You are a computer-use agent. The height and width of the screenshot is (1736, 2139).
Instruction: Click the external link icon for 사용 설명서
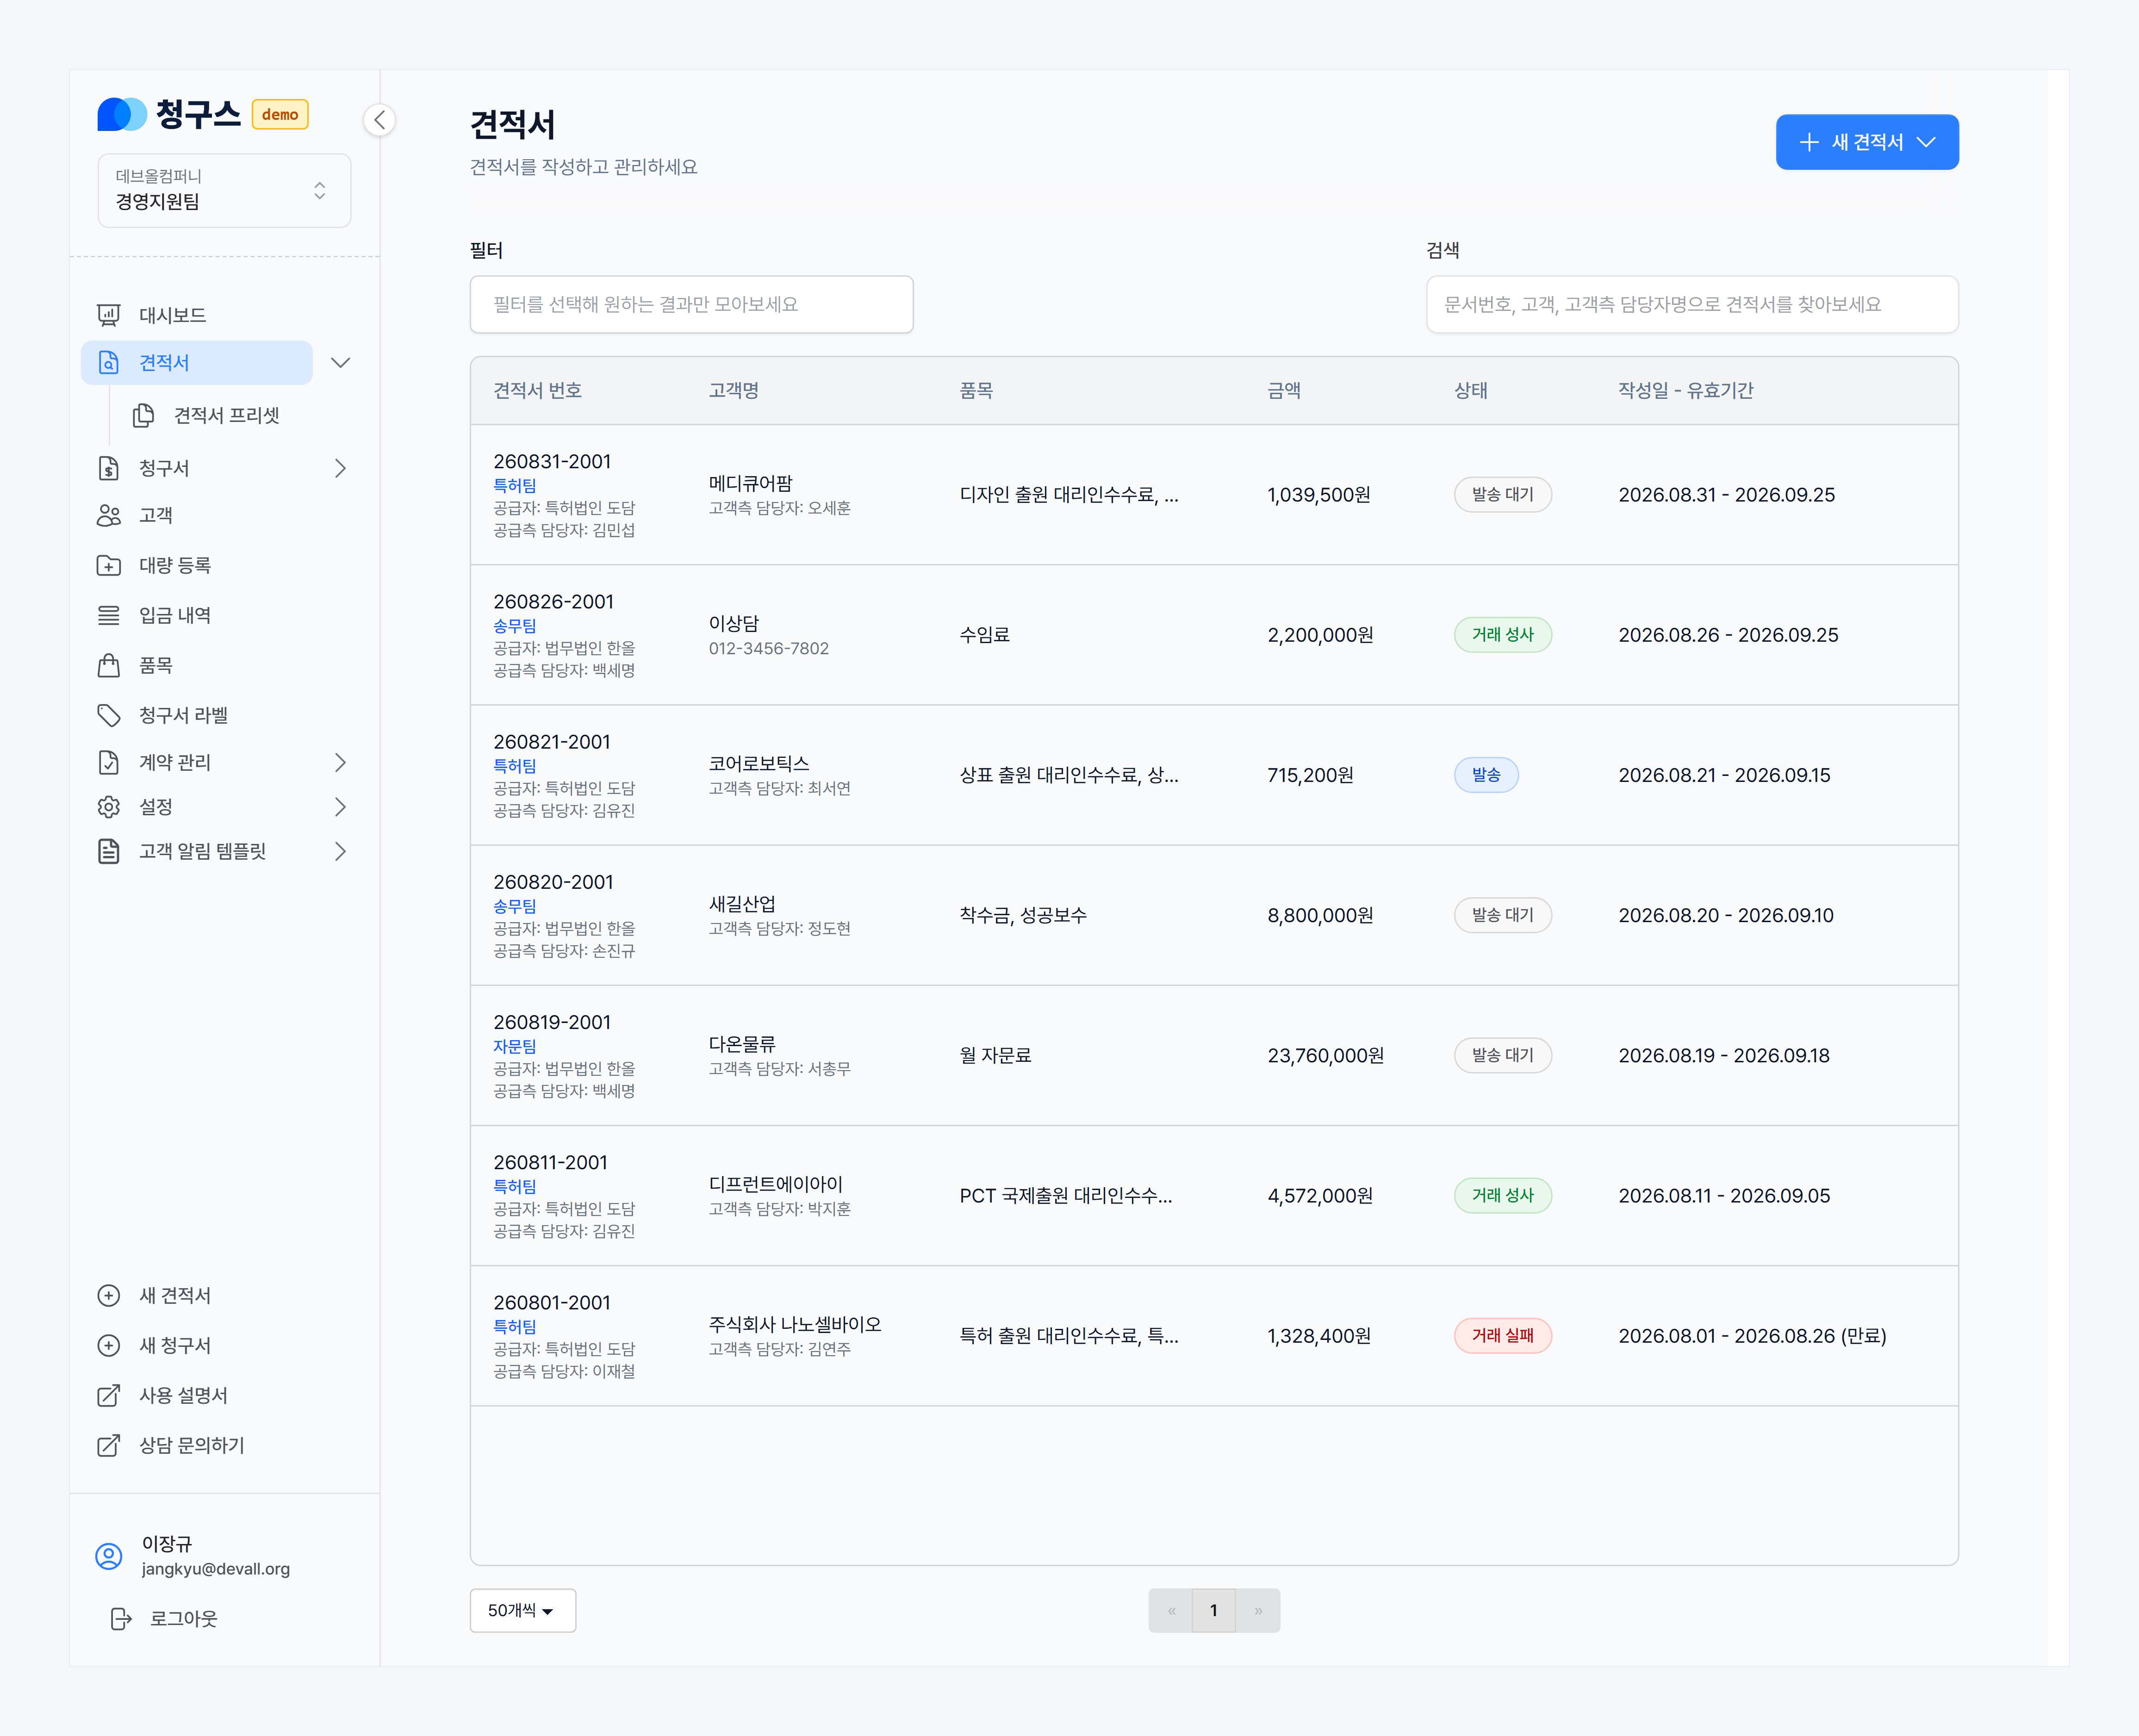[109, 1395]
